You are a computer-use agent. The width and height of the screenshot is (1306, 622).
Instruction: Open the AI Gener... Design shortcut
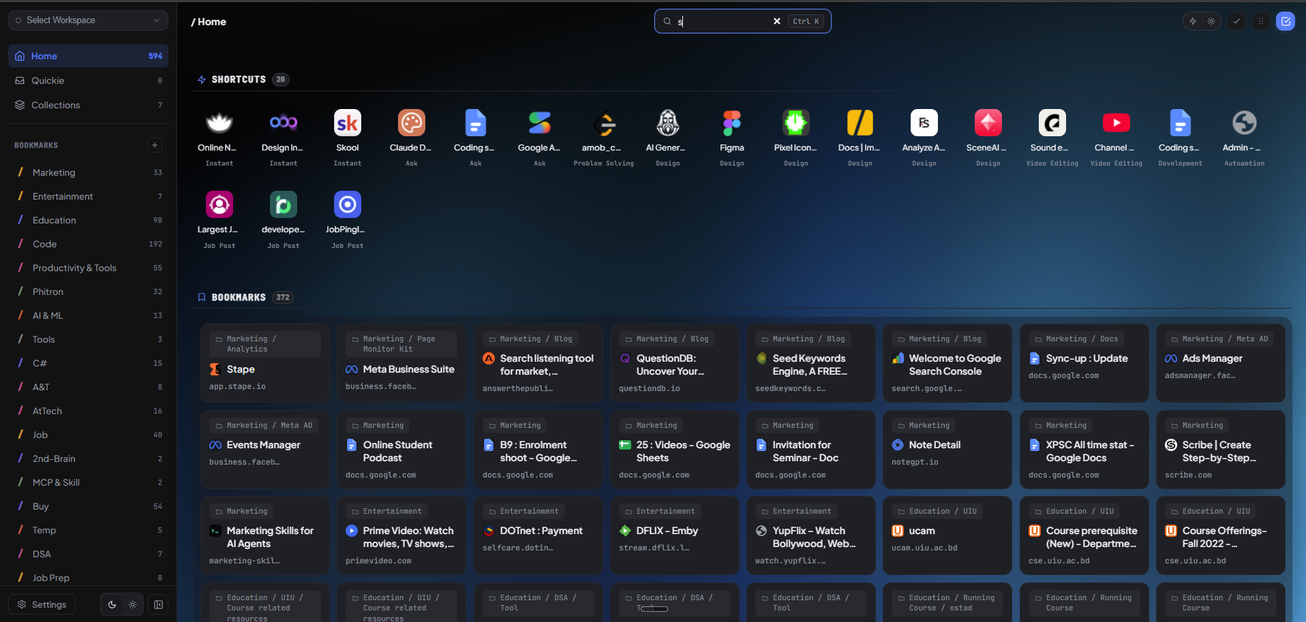(668, 123)
